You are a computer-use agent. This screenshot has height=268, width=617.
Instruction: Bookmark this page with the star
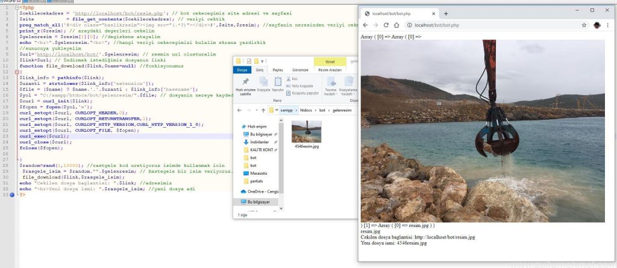584,25
